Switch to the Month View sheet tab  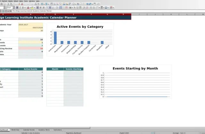click(15, 130)
